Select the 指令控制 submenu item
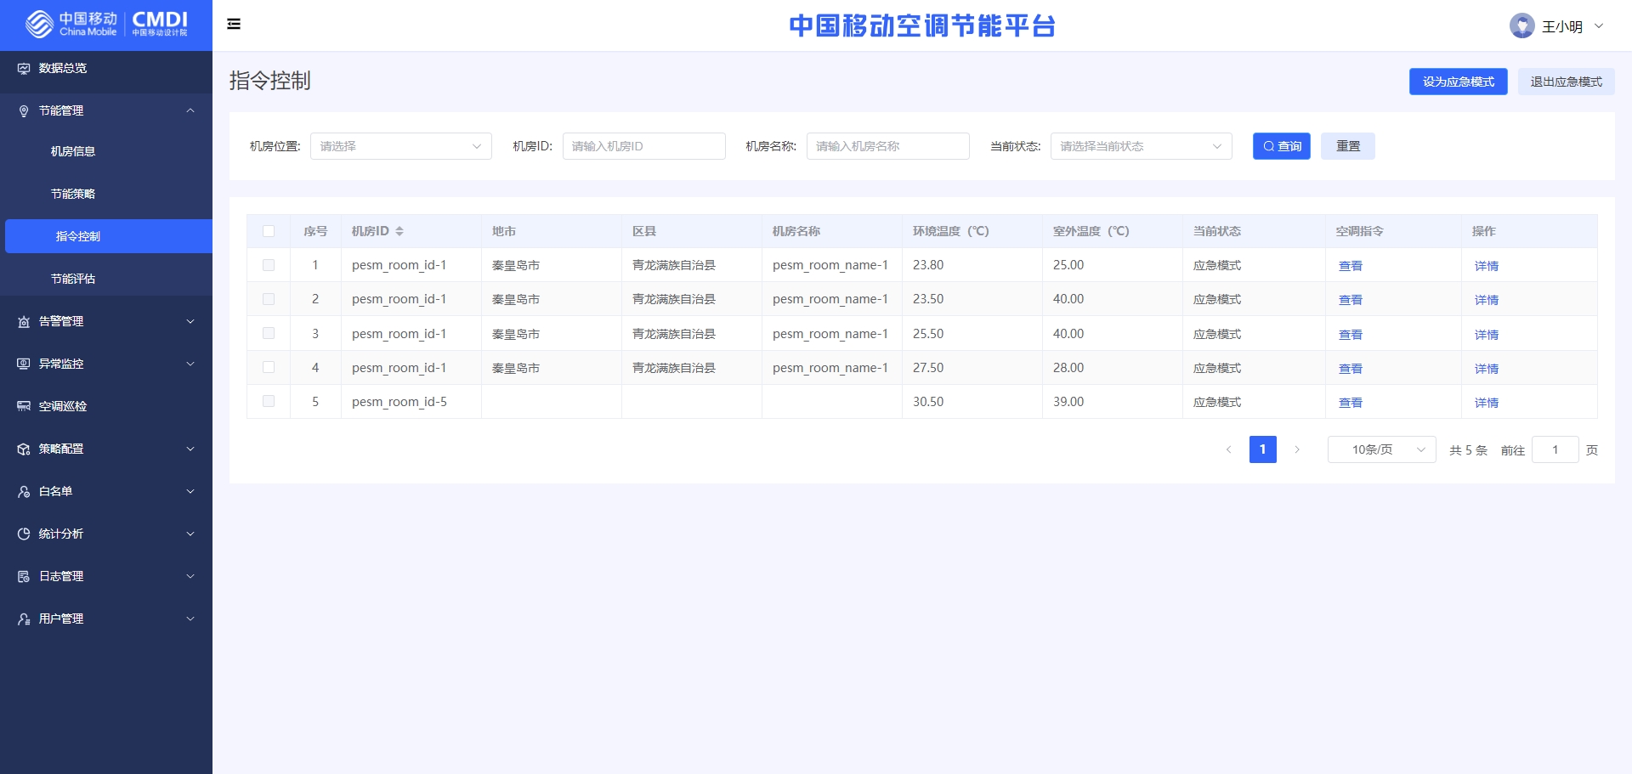This screenshot has height=774, width=1632. tap(109, 236)
